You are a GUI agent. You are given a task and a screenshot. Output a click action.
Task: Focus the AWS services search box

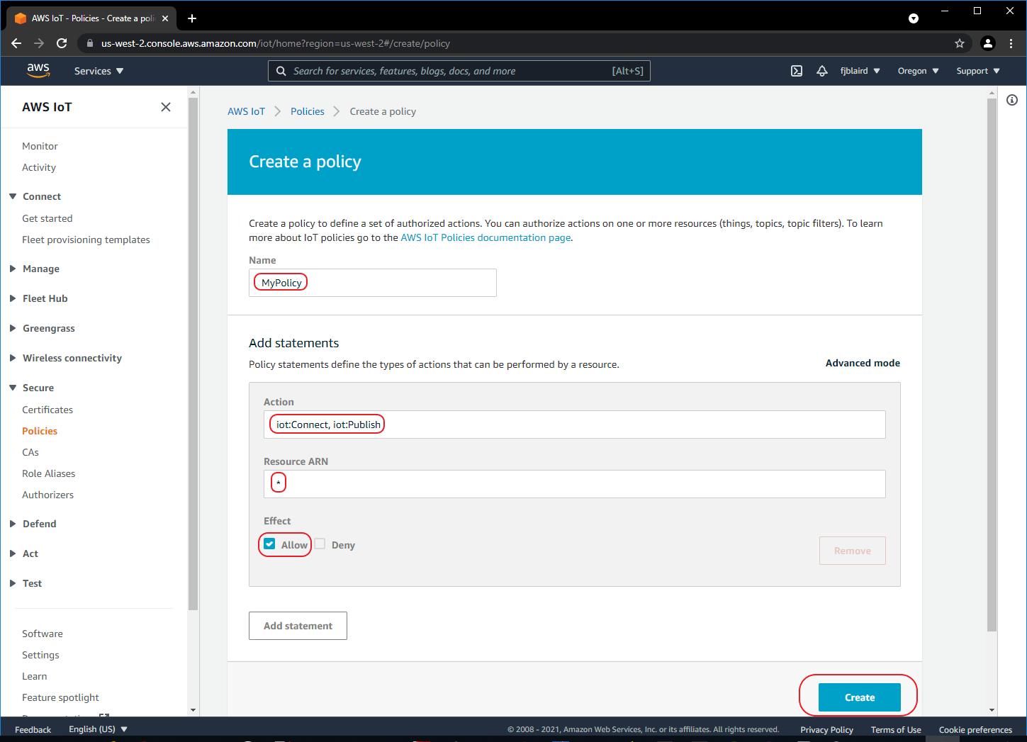coord(459,71)
